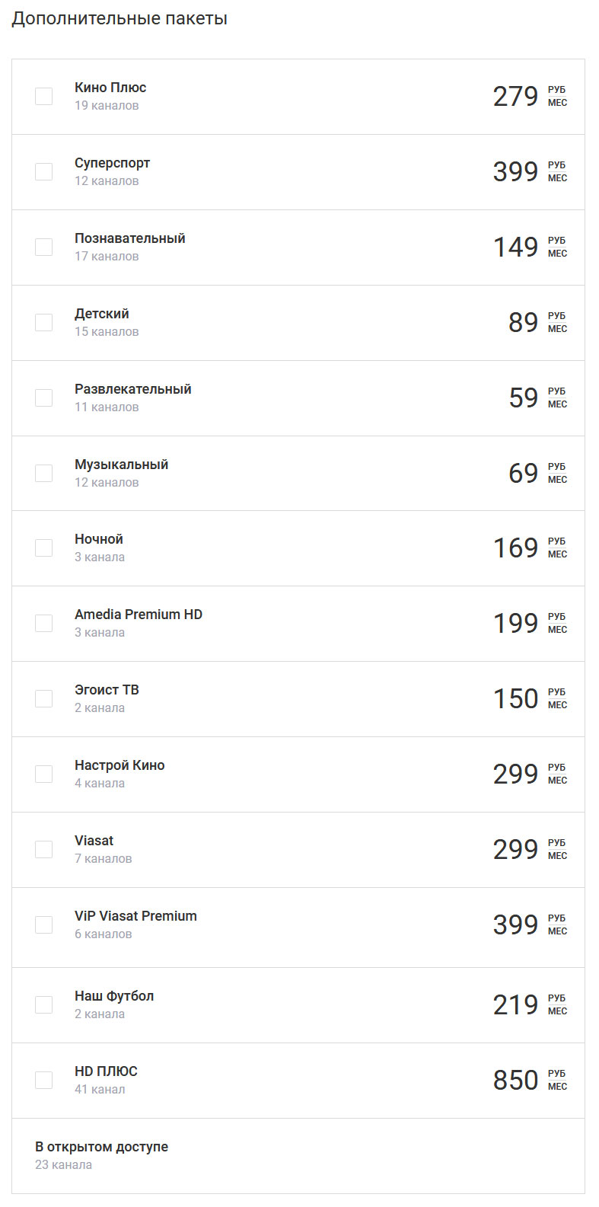
Task: Click the 850 руб/мес price
Action: (530, 1080)
